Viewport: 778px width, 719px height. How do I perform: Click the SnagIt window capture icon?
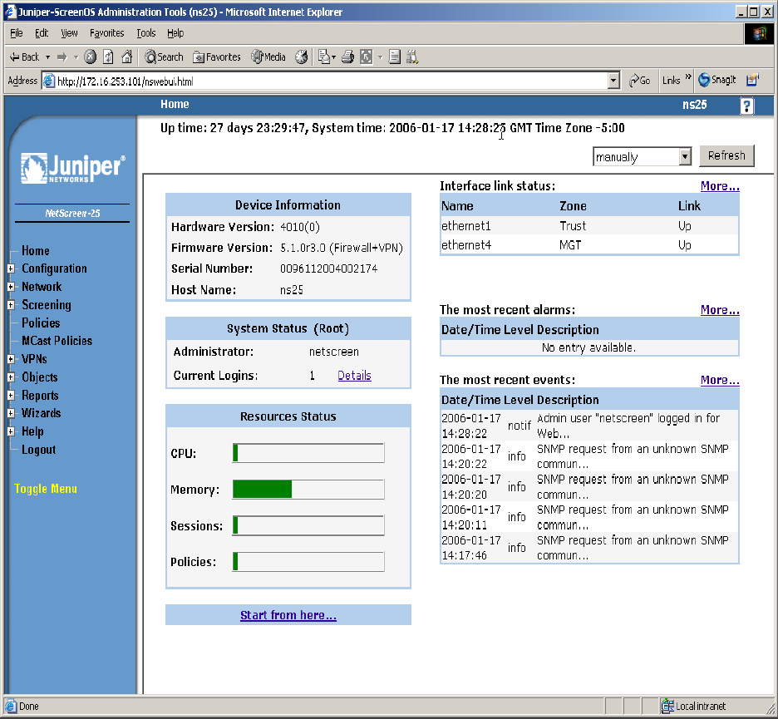753,80
